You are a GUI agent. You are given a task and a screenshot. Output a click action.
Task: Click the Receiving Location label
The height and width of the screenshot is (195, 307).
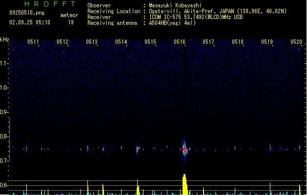point(114,11)
